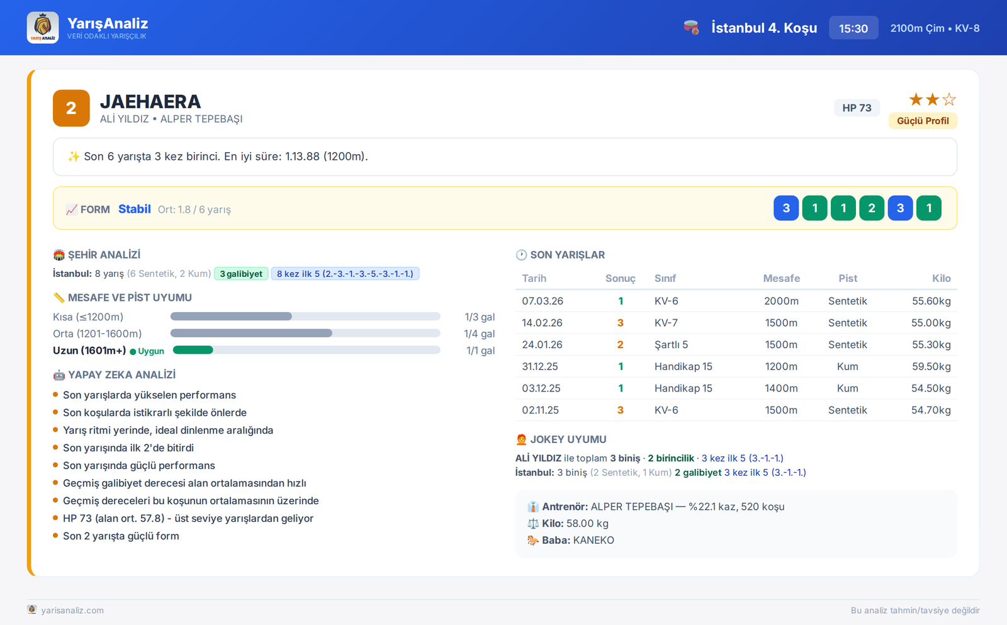Image resolution: width=1007 pixels, height=625 pixels.
Task: Click the Sınıf column header
Action: [x=665, y=278]
